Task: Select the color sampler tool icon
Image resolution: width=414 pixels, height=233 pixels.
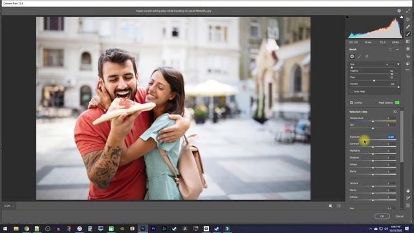Action: (408, 198)
